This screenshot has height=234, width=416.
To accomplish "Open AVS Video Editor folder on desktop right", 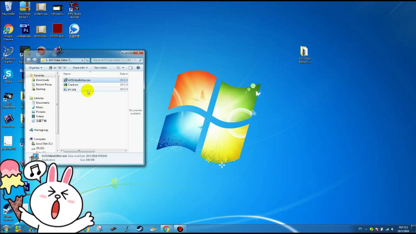I will click(305, 55).
